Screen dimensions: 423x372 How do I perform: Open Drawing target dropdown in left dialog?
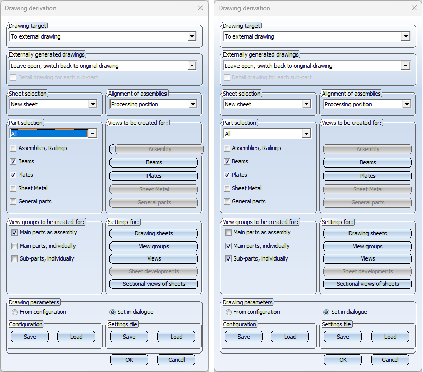[x=192, y=36]
